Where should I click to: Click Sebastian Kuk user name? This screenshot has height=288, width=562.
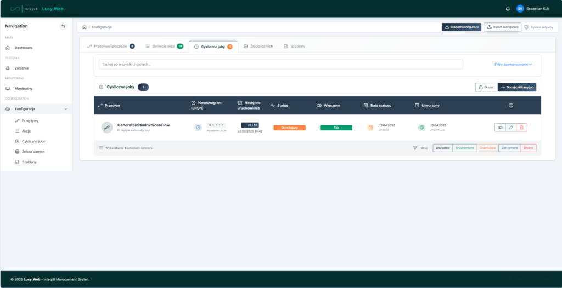[x=538, y=9]
